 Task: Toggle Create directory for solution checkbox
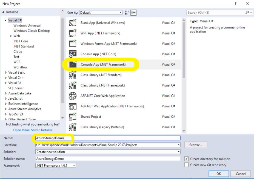(186, 159)
